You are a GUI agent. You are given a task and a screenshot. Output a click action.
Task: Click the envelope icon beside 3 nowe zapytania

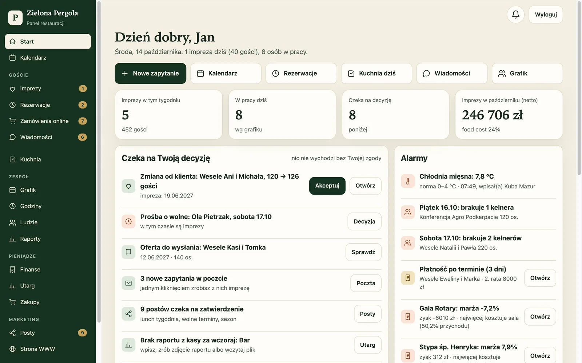click(128, 283)
